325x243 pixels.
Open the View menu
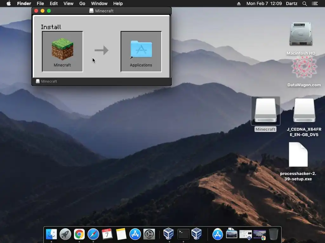[x=69, y=3]
